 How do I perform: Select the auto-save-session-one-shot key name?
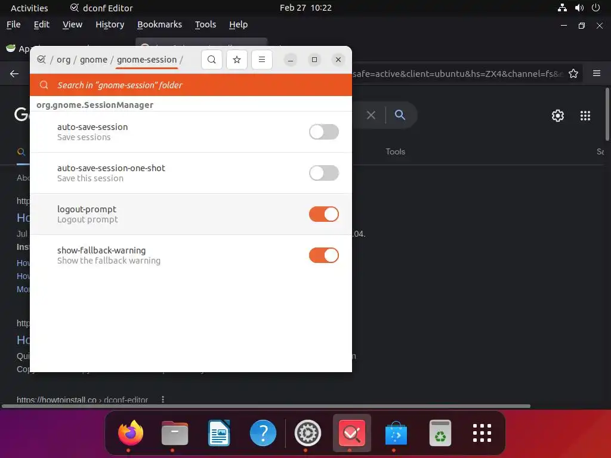point(111,168)
